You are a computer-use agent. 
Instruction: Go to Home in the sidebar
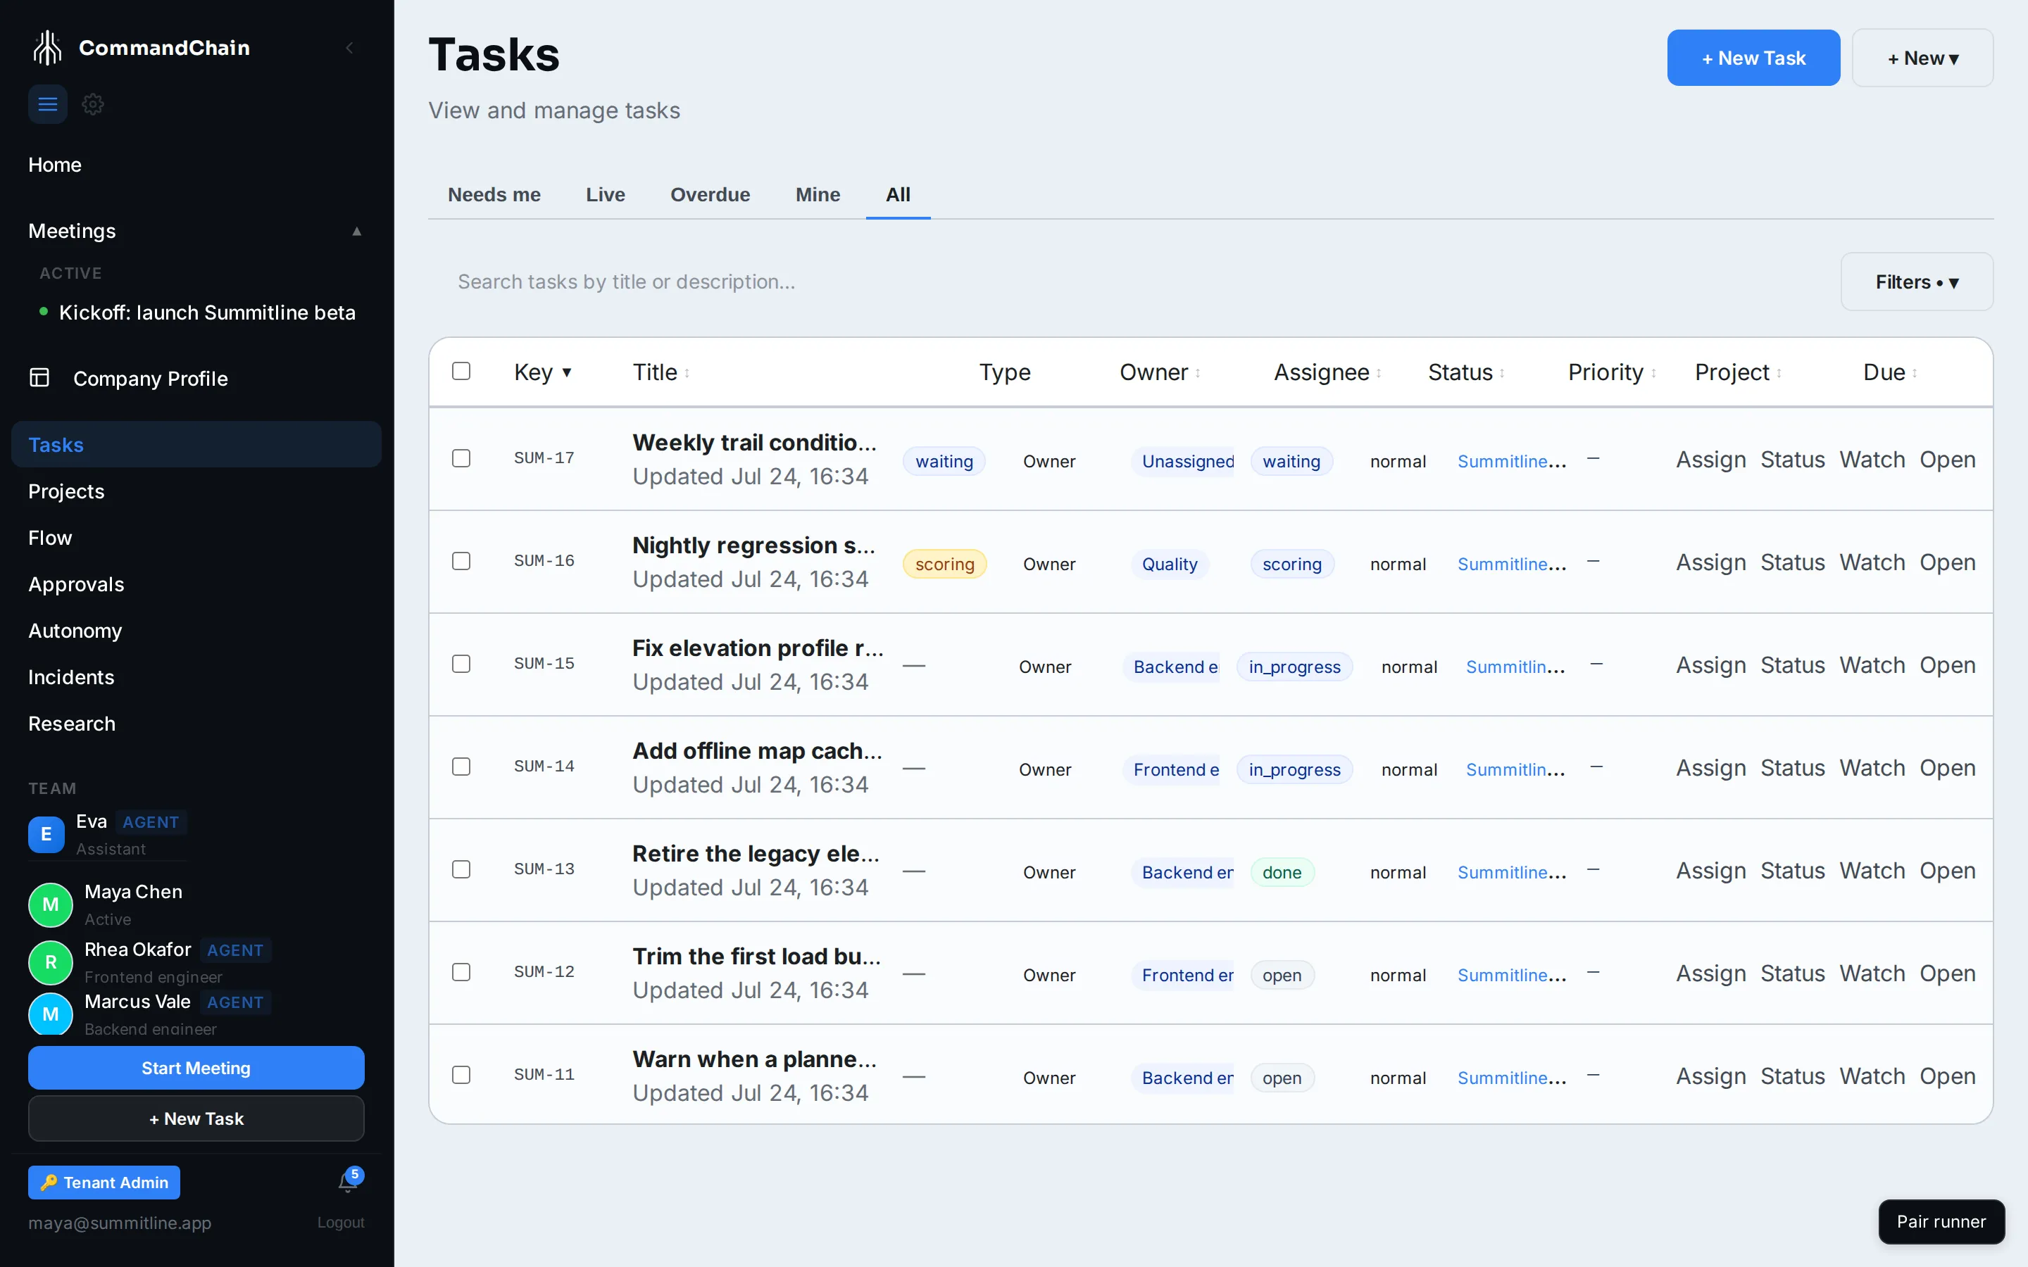pos(54,165)
